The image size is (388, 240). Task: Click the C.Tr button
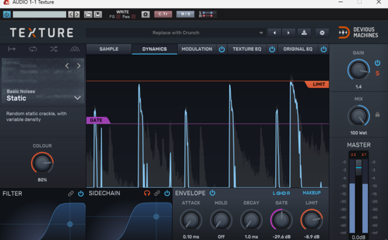[x=163, y=14]
